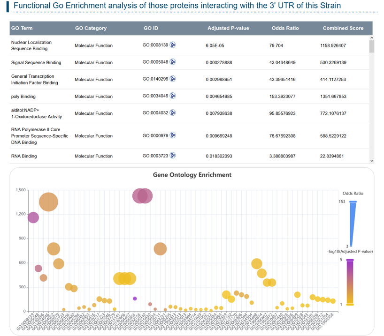Click the link icon beside GO:0008139
This screenshot has height=336, width=384.
173,45
